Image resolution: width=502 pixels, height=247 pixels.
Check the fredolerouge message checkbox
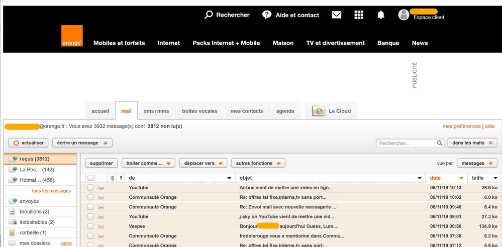(x=90, y=236)
